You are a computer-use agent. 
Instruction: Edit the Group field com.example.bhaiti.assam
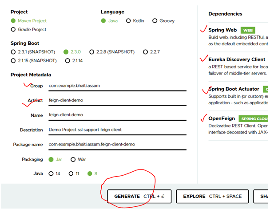pyautogui.click(x=117, y=86)
